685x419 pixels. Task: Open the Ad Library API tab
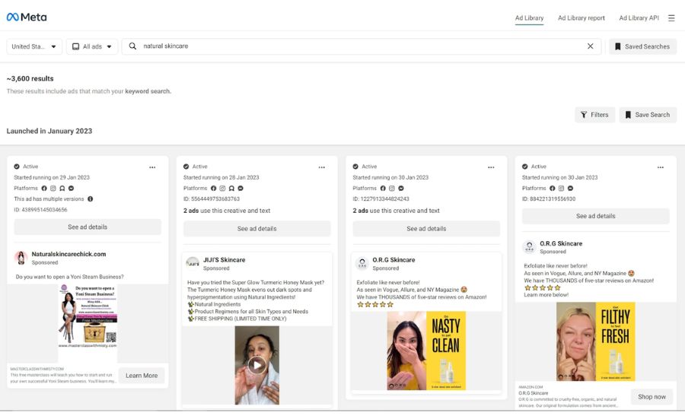(x=639, y=18)
